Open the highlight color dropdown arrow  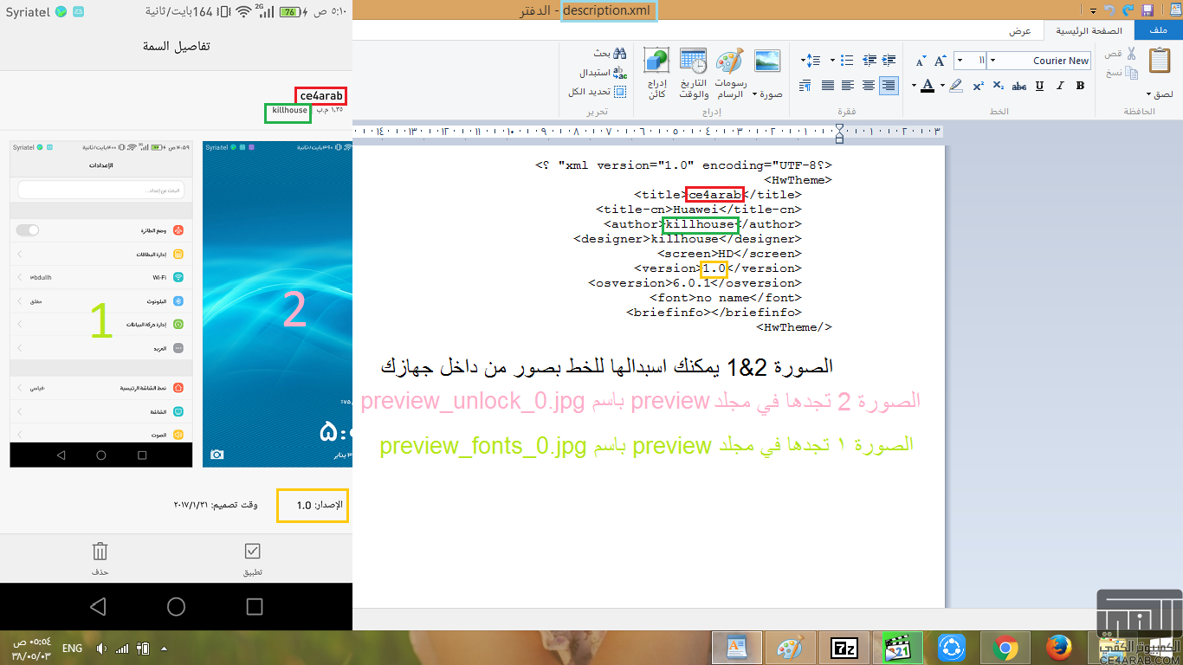click(x=944, y=86)
